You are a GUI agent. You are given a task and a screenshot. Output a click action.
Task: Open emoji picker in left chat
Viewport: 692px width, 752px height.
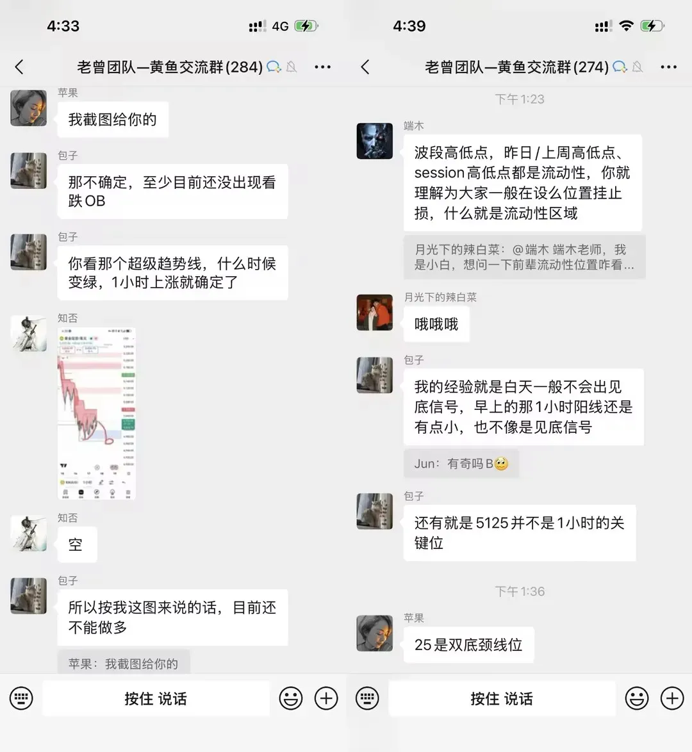[291, 698]
